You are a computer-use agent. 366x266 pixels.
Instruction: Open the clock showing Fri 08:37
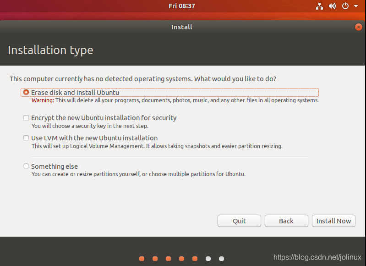[x=182, y=6]
